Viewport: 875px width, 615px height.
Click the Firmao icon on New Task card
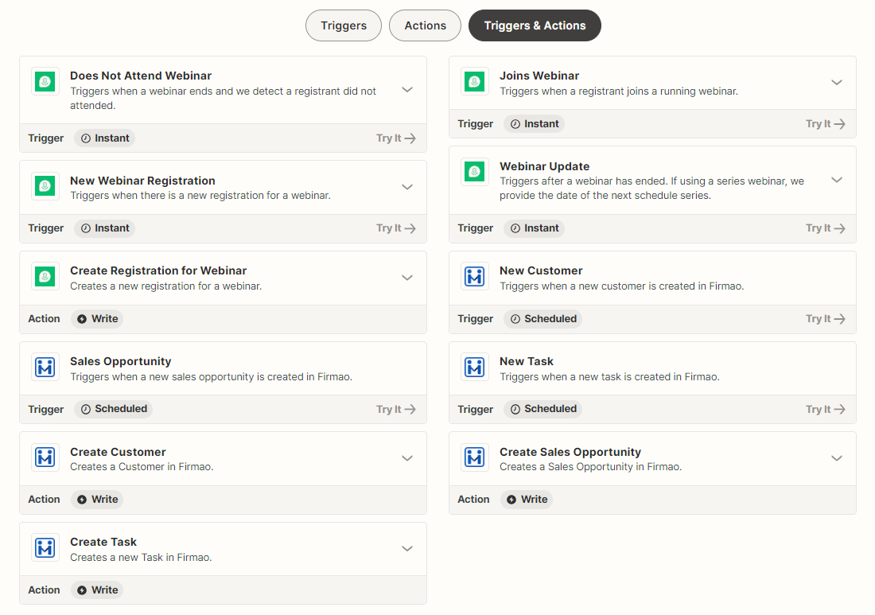474,367
